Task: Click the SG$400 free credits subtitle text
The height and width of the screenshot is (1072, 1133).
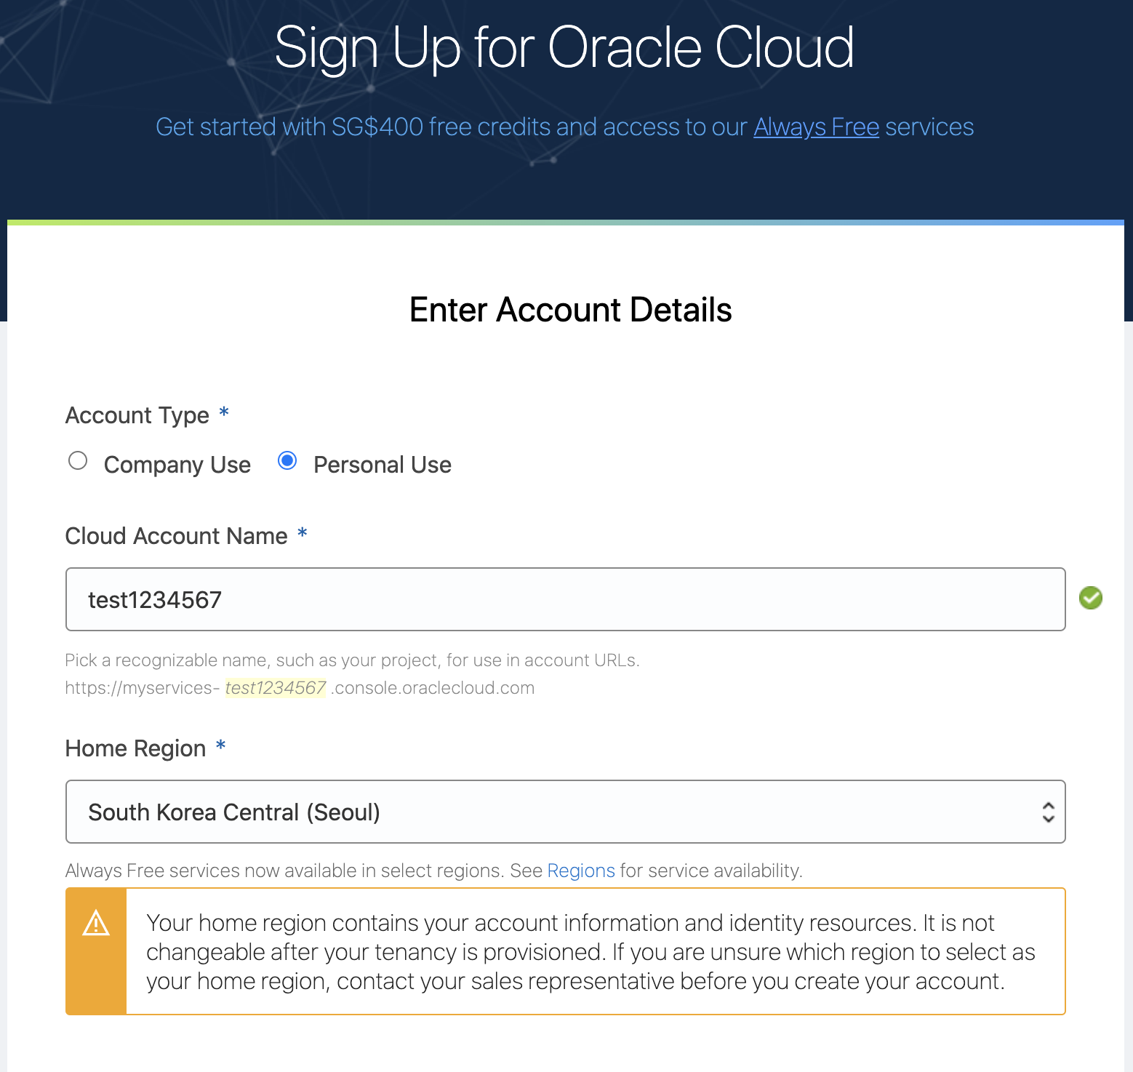Action: pos(564,127)
